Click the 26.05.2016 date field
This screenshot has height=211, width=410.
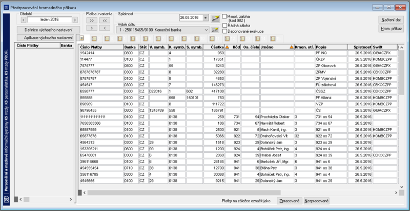coord(191,18)
